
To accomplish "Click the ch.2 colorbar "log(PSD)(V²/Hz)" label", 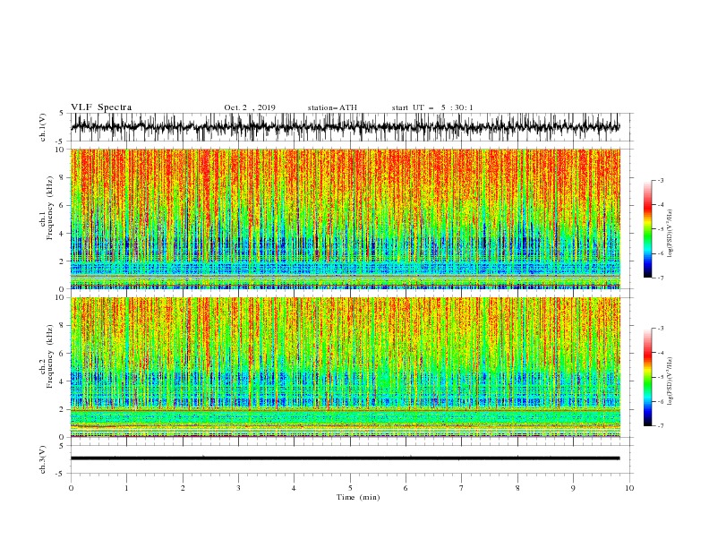I will pos(671,381).
